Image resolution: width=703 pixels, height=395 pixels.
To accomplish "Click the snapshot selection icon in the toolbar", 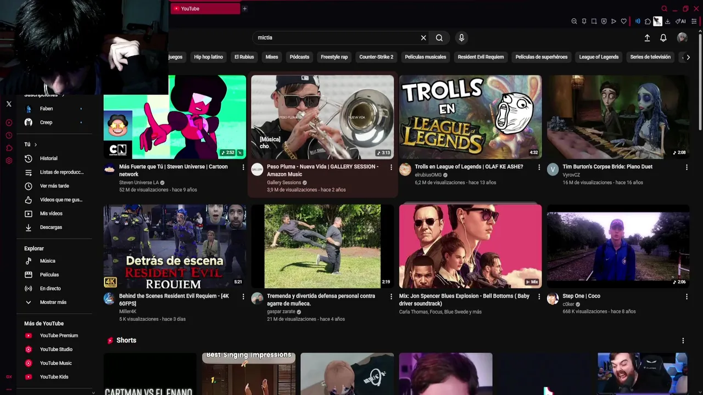I will 594,21.
